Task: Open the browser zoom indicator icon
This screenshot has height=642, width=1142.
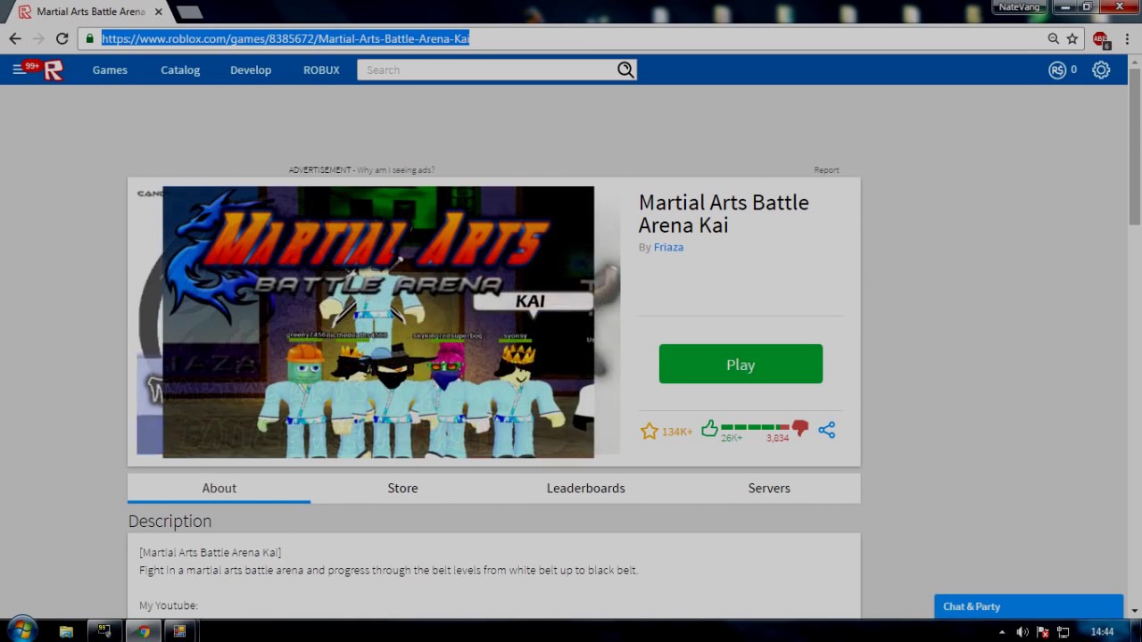Action: 1054,38
